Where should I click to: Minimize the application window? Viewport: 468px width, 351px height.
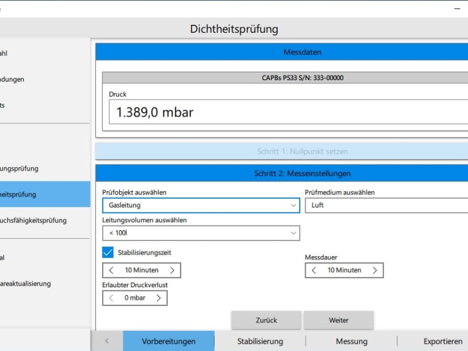click(x=457, y=9)
